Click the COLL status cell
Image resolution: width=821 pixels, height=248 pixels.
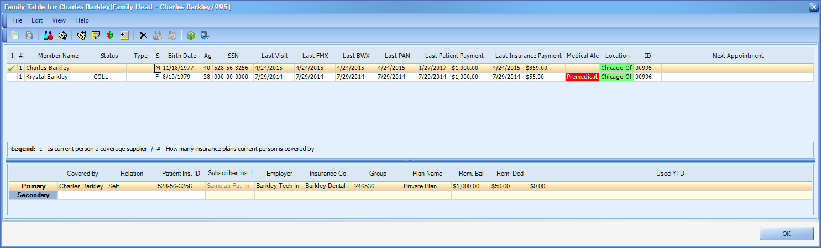click(109, 77)
